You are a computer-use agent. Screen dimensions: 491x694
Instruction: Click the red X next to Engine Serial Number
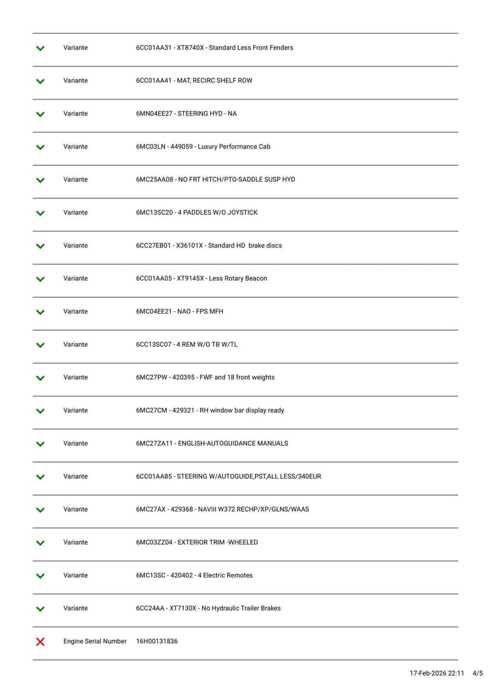[x=40, y=641]
